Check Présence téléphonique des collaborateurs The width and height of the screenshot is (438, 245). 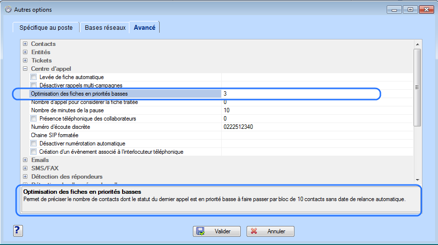(x=34, y=118)
